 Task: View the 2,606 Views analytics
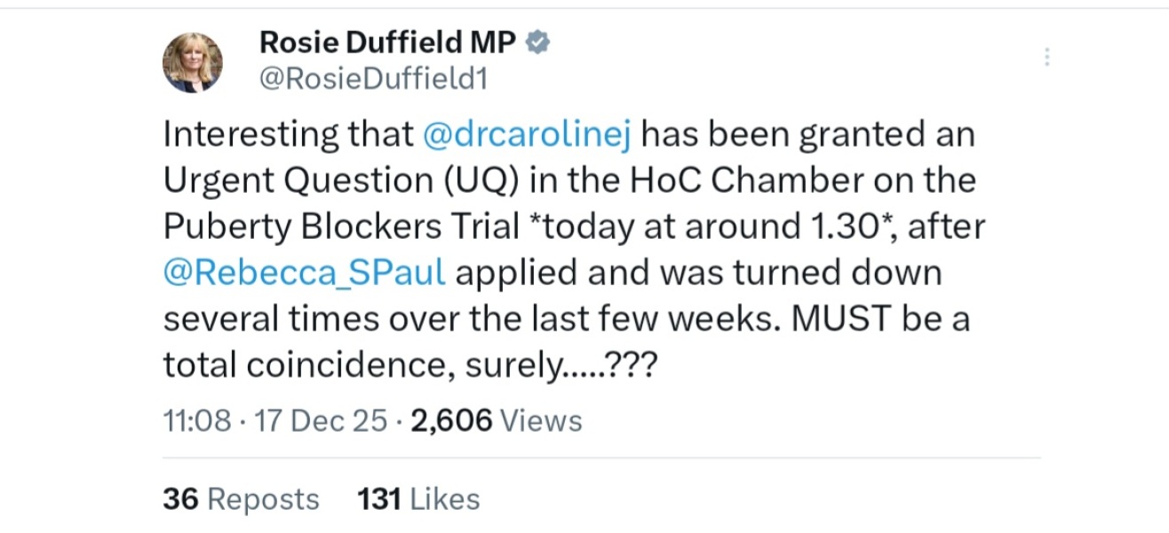497,420
